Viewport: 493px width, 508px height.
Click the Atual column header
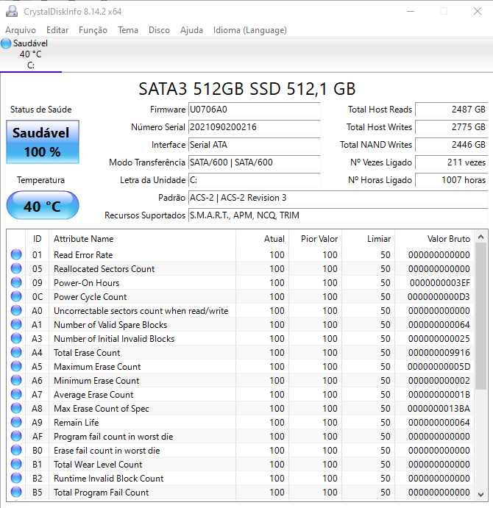point(262,239)
